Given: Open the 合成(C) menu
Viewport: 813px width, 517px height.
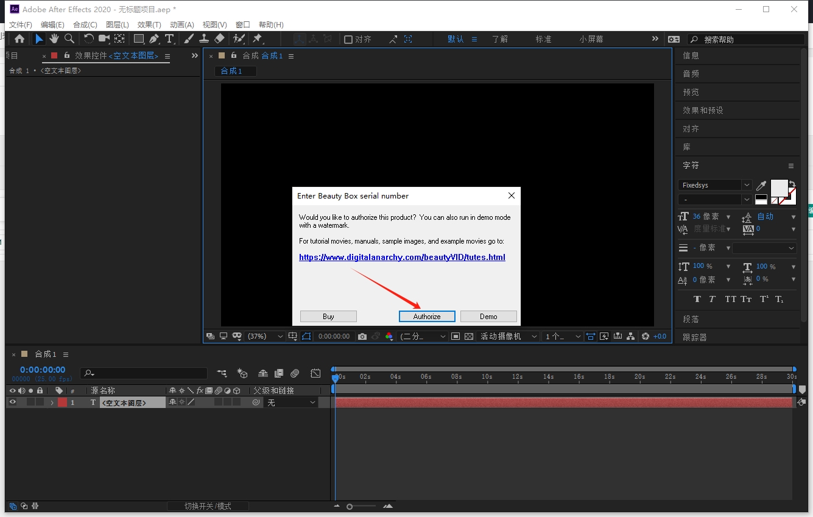Looking at the screenshot, I should click(x=85, y=25).
